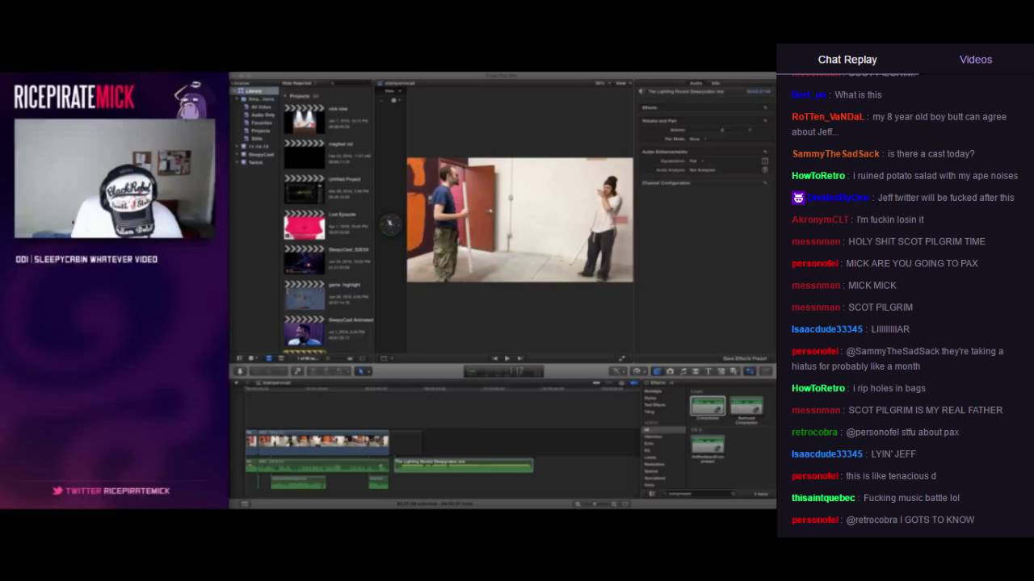Open the Transitions browser icon
The image size is (1034, 581).
pyautogui.click(x=696, y=371)
